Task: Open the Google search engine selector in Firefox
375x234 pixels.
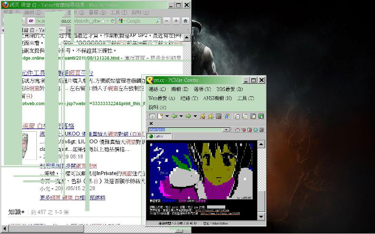Action: tap(121, 21)
